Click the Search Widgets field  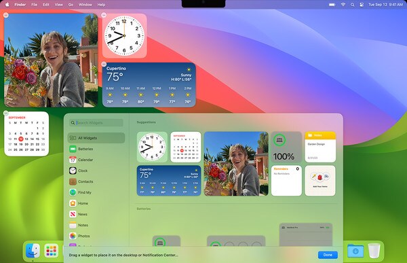[x=96, y=122]
